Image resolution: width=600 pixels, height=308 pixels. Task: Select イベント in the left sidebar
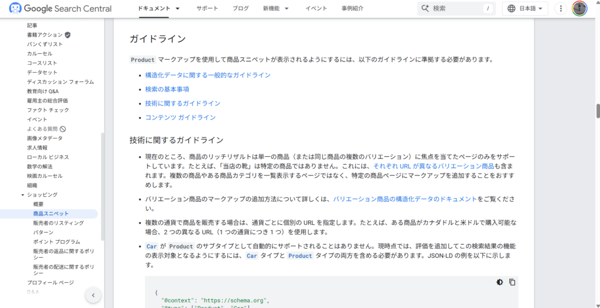pyautogui.click(x=37, y=119)
